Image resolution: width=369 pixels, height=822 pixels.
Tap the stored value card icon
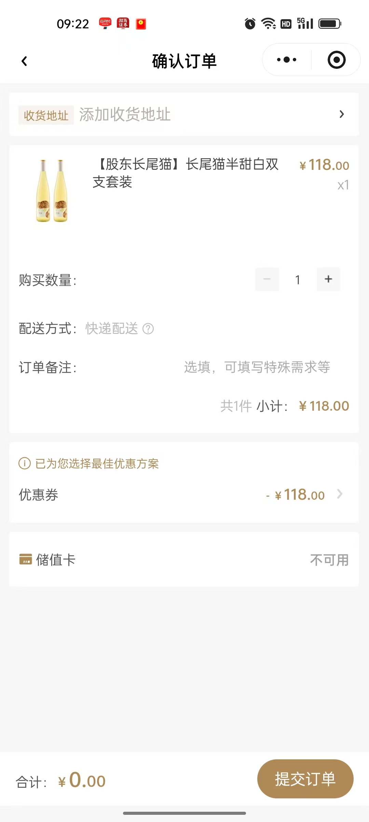pos(26,560)
